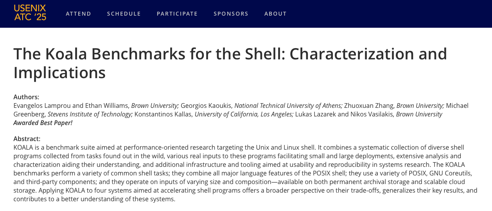Click the Koala Benchmarks paper title heading
This screenshot has width=492, height=211.
(x=230, y=63)
